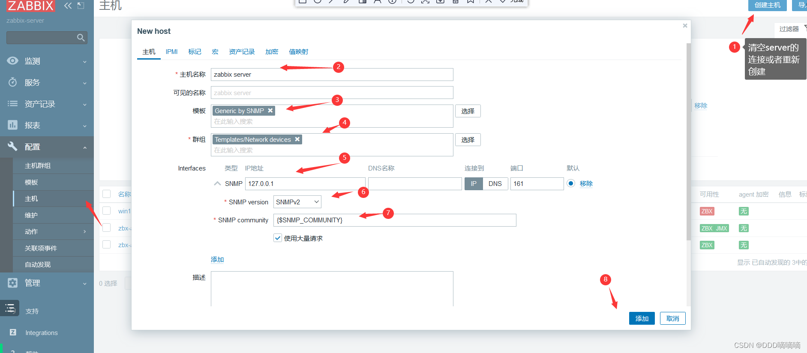The width and height of the screenshot is (807, 353).
Task: Click the 可见的名称 input field
Action: 332,93
